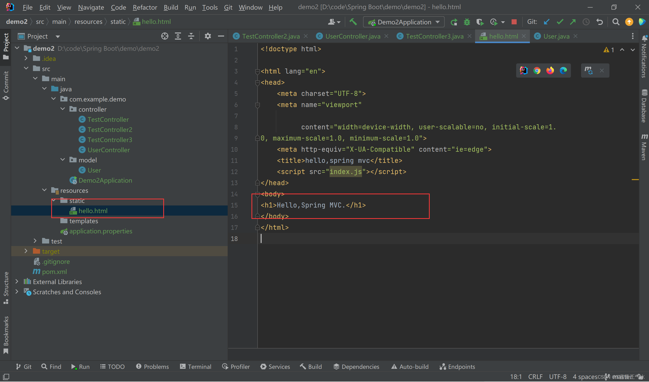
Task: Expand the target folder
Action: tap(26, 251)
